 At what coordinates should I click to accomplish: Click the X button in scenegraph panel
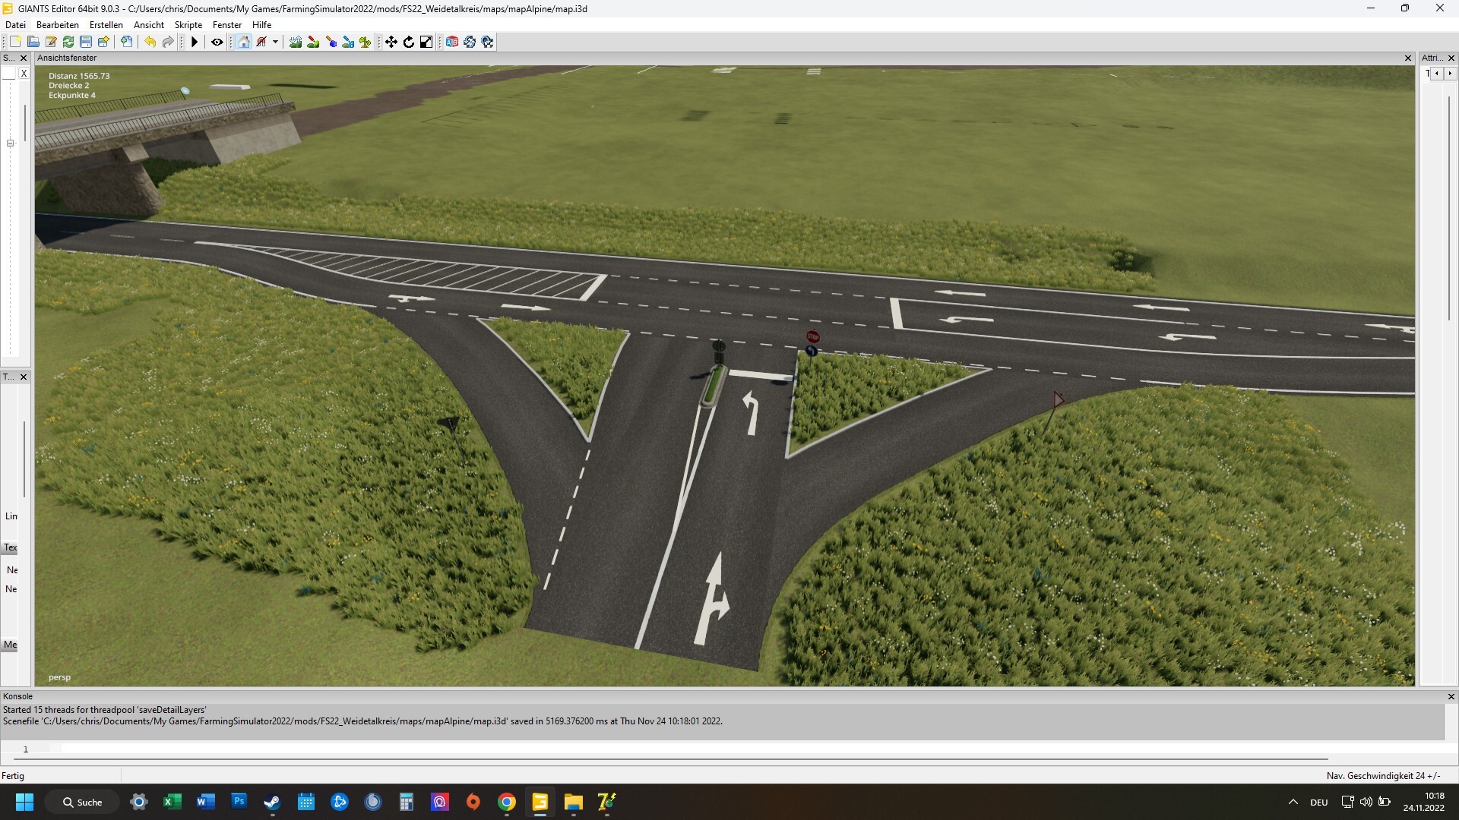[24, 74]
